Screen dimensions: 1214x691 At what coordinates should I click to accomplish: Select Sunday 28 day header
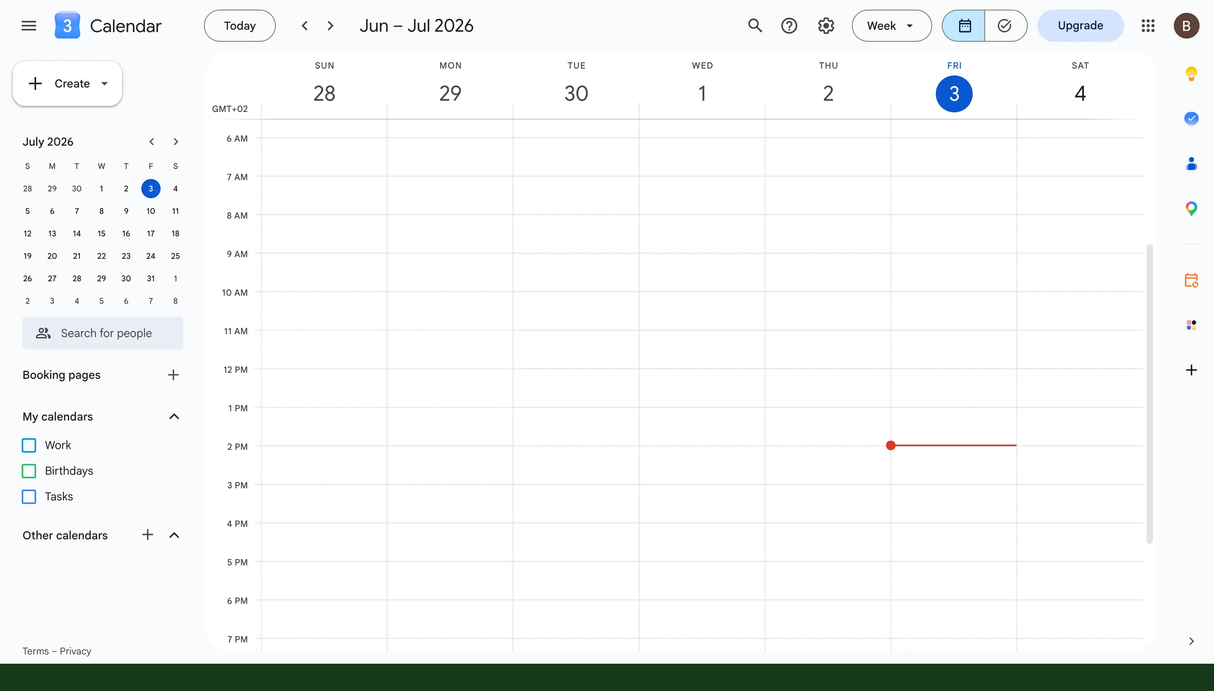pos(324,93)
